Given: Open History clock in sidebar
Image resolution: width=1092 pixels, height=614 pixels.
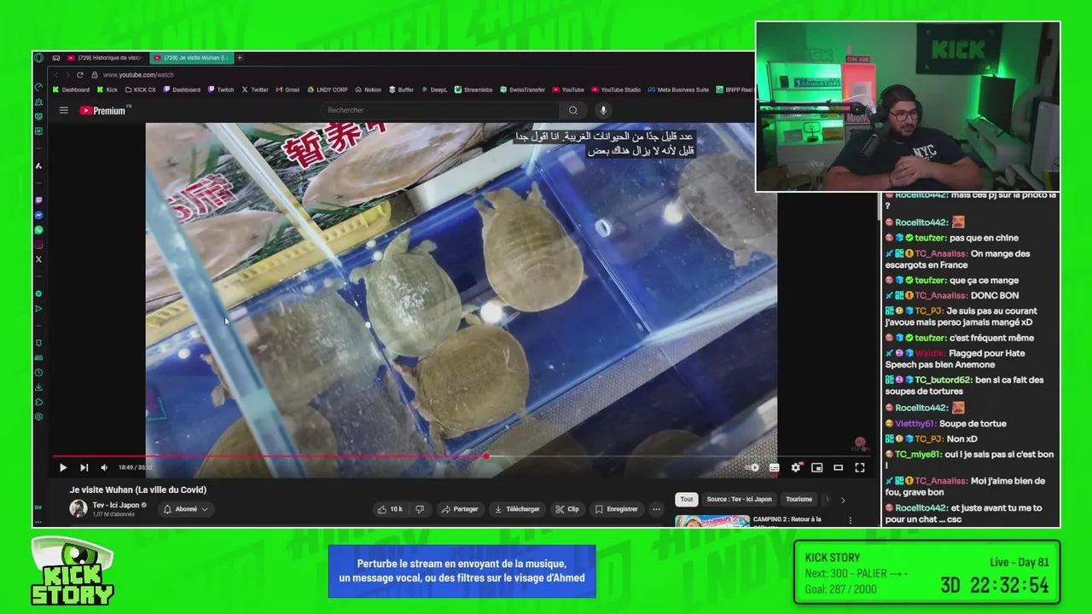Looking at the screenshot, I should coord(39,373).
